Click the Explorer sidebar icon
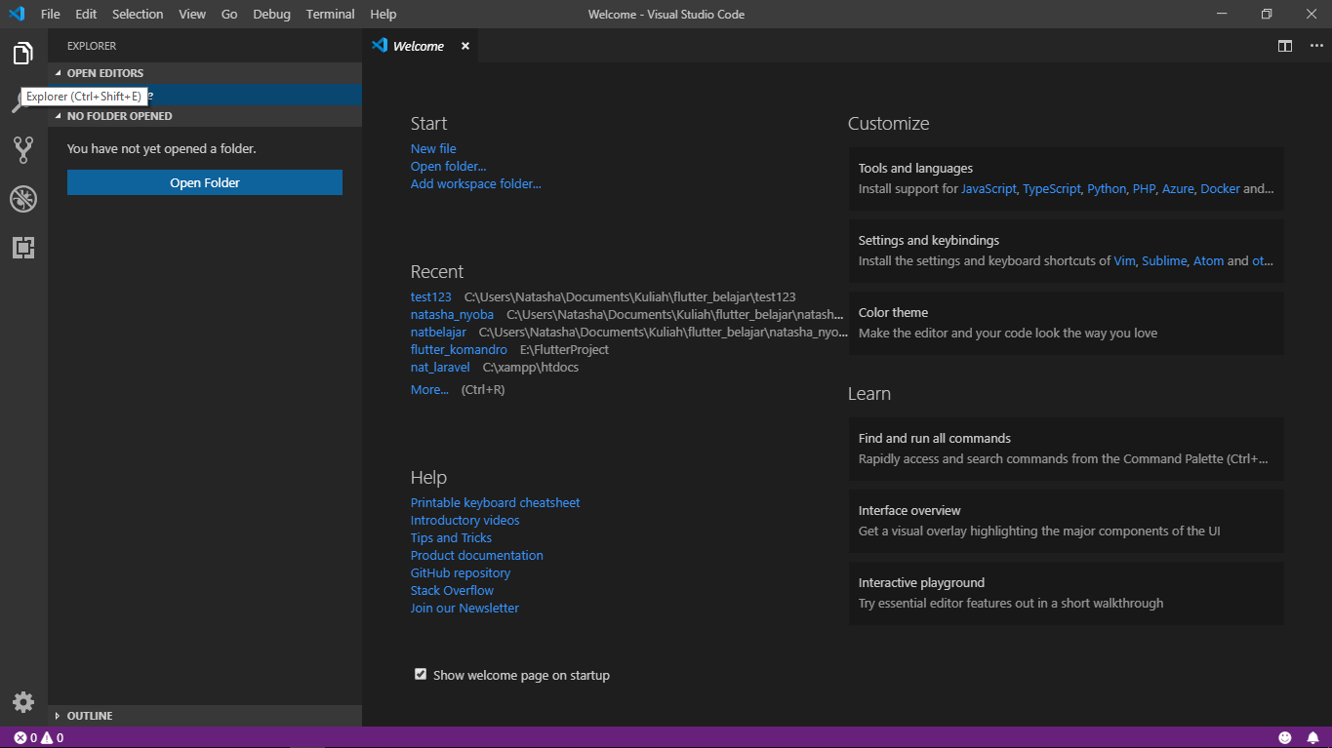This screenshot has height=748, width=1332. (22, 53)
